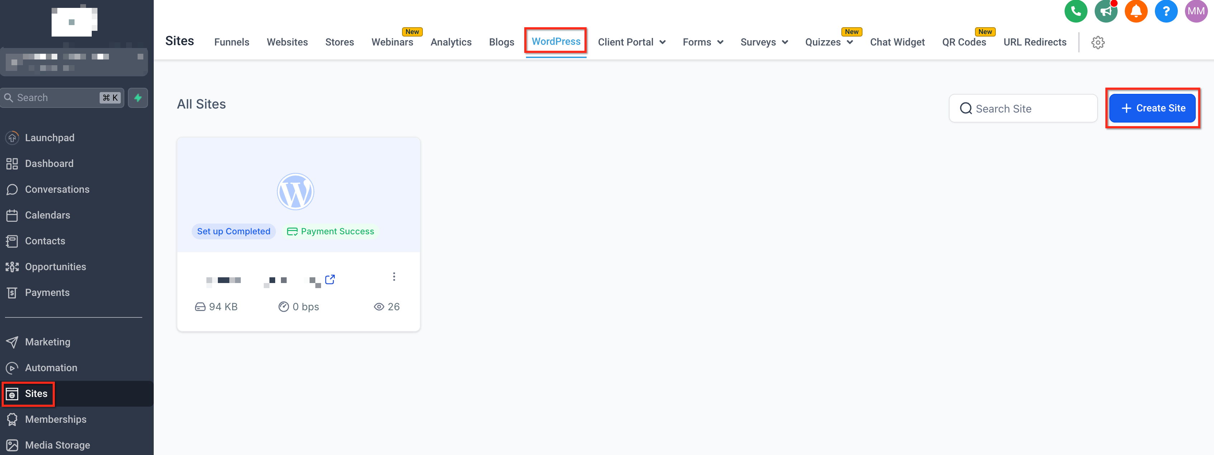Open Conversations from the sidebar

click(57, 190)
